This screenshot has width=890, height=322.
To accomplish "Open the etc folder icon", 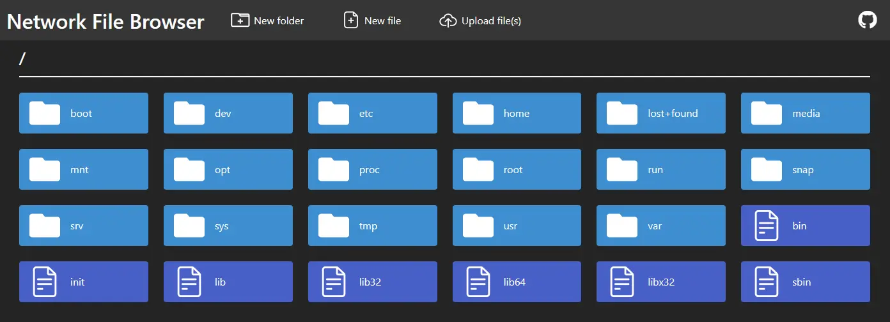I will pyautogui.click(x=334, y=113).
